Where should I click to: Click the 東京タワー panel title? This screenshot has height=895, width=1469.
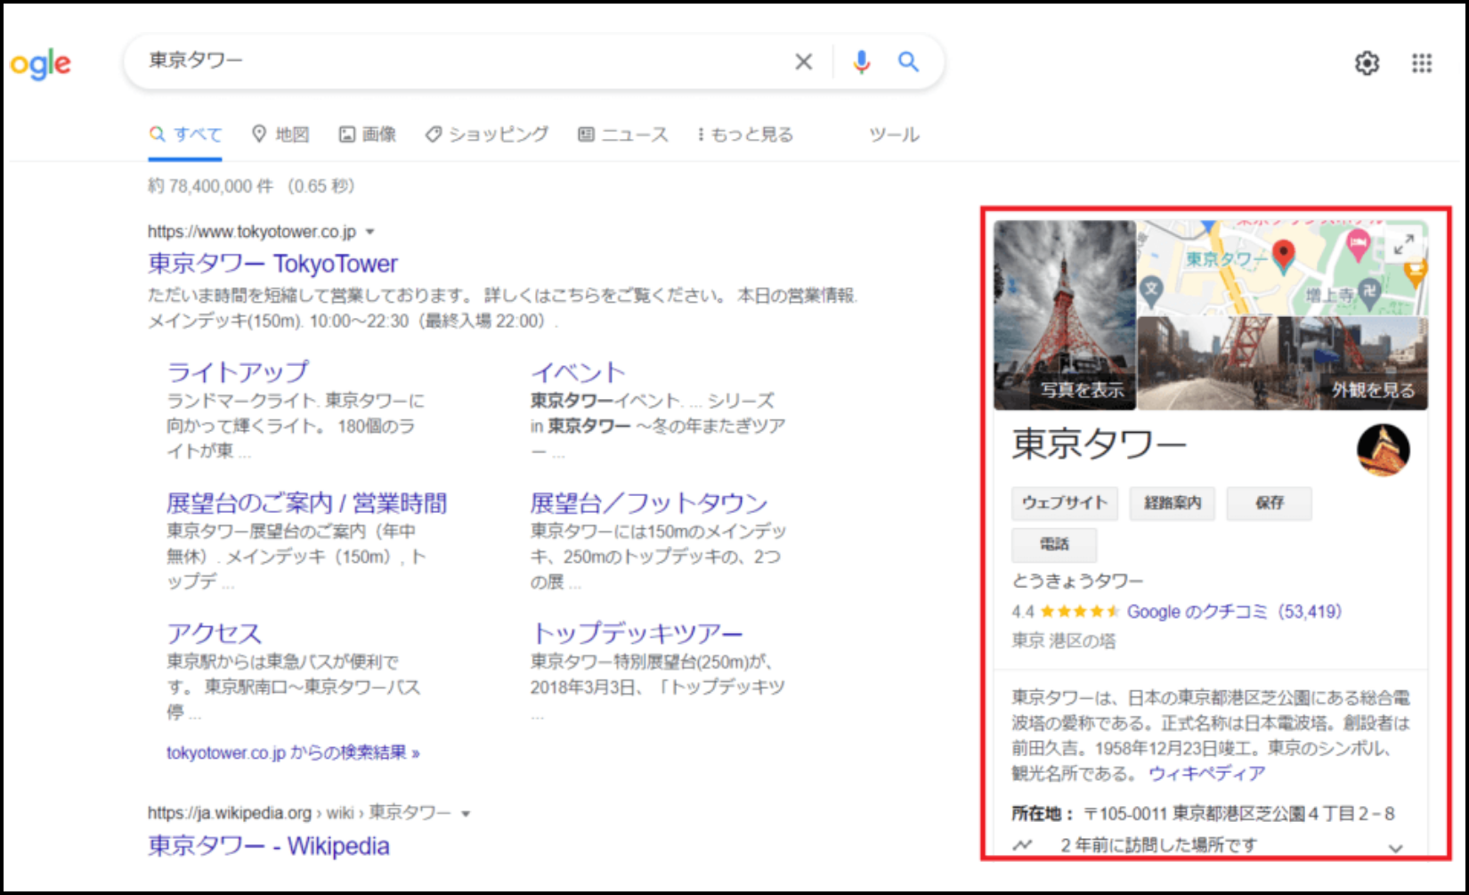[1100, 443]
